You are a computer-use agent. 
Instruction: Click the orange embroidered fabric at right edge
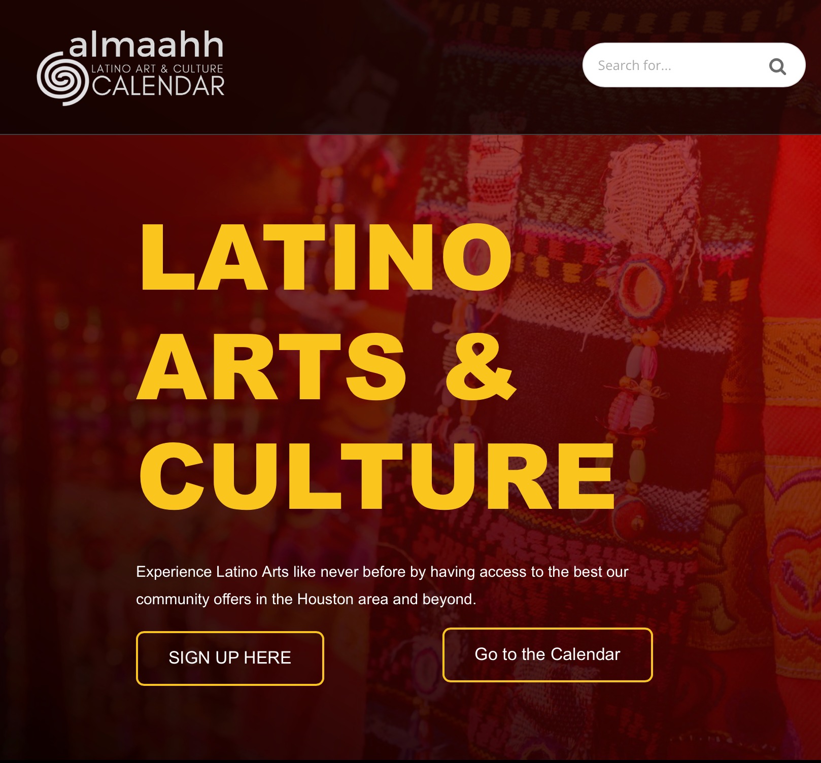792,355
